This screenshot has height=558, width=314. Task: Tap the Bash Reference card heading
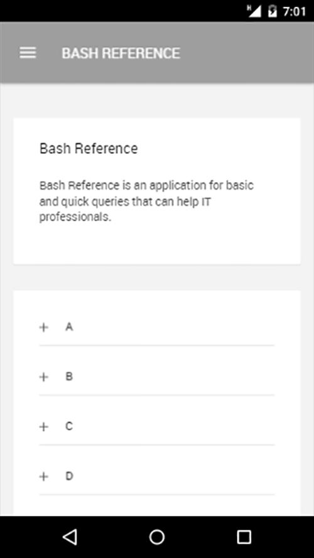click(x=89, y=148)
